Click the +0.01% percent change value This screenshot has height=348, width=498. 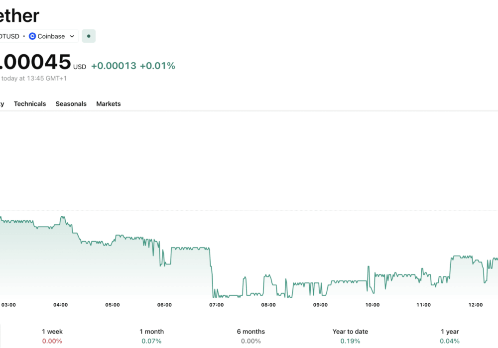coord(157,66)
